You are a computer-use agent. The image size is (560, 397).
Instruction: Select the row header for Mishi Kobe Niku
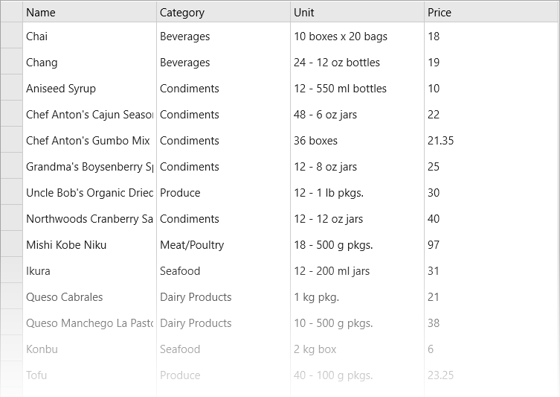12,244
